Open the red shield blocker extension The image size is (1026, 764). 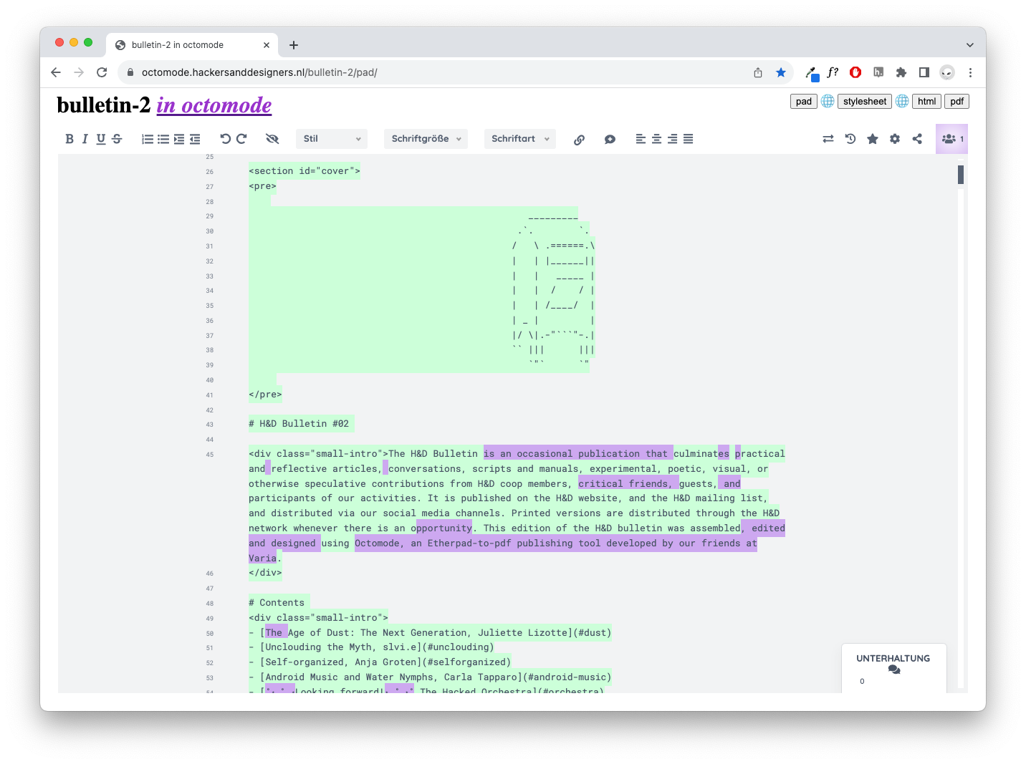point(855,72)
